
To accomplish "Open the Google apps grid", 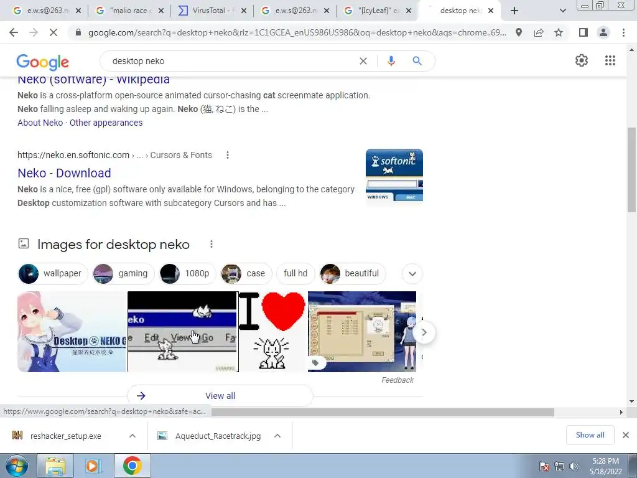I will pyautogui.click(x=610, y=60).
